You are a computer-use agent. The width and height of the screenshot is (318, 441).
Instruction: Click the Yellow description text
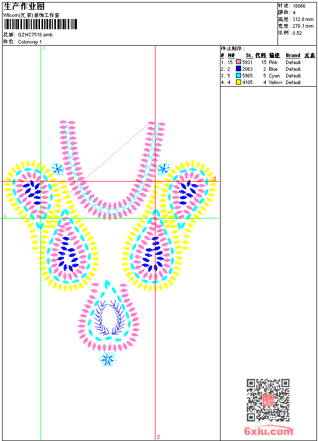[275, 83]
